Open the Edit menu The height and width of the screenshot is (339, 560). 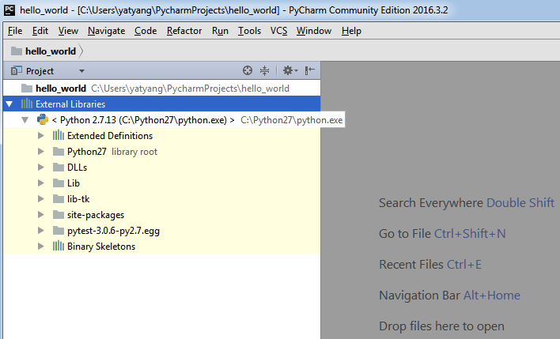(x=40, y=31)
